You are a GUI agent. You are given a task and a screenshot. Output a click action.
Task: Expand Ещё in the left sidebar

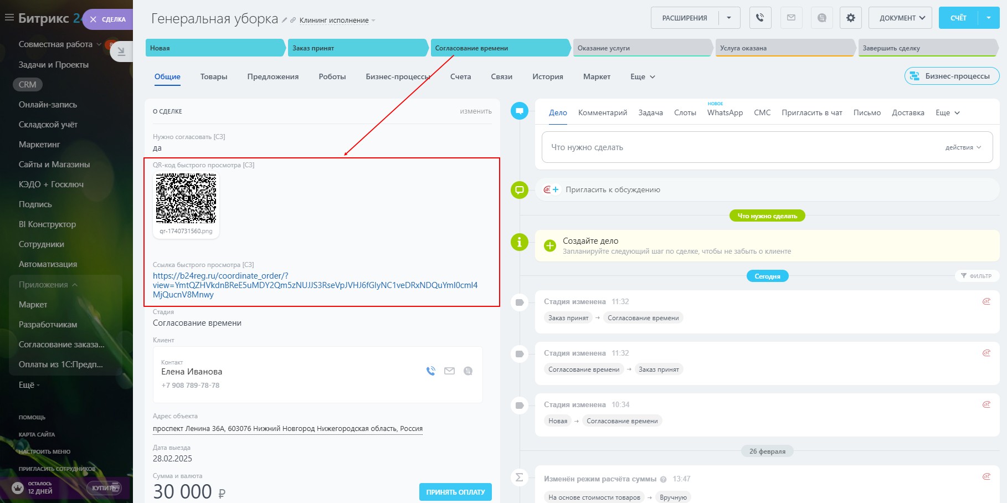tap(29, 385)
